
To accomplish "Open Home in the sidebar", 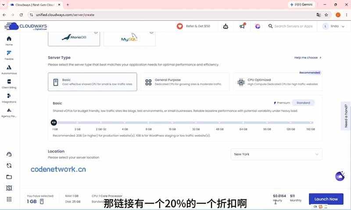I will [9, 41].
